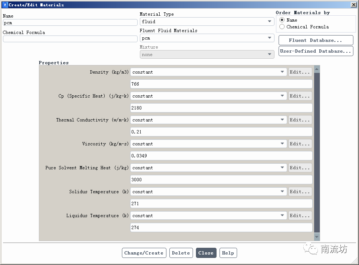Open the Viscosity method dropdown
The width and height of the screenshot is (359, 265).
[208, 144]
